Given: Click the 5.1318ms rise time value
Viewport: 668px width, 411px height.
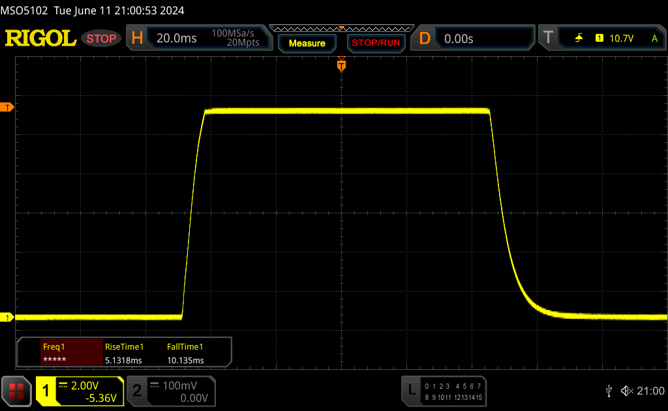Looking at the screenshot, I should click(x=123, y=360).
